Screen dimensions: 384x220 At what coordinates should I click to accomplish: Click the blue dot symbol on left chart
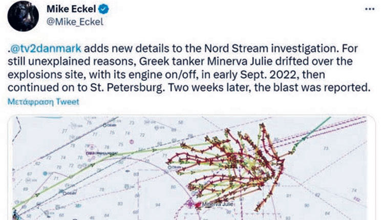point(45,173)
